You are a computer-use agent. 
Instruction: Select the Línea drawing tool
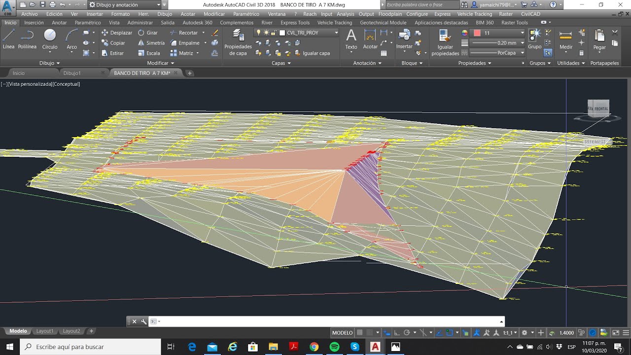tap(8, 39)
